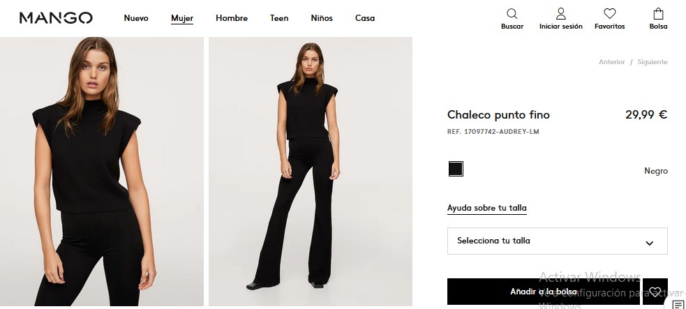This screenshot has width=686, height=309.
Task: Select the Mujer section
Action: click(182, 18)
